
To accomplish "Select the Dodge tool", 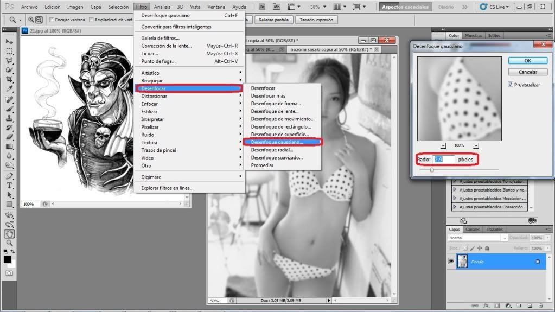I will pos(9,165).
